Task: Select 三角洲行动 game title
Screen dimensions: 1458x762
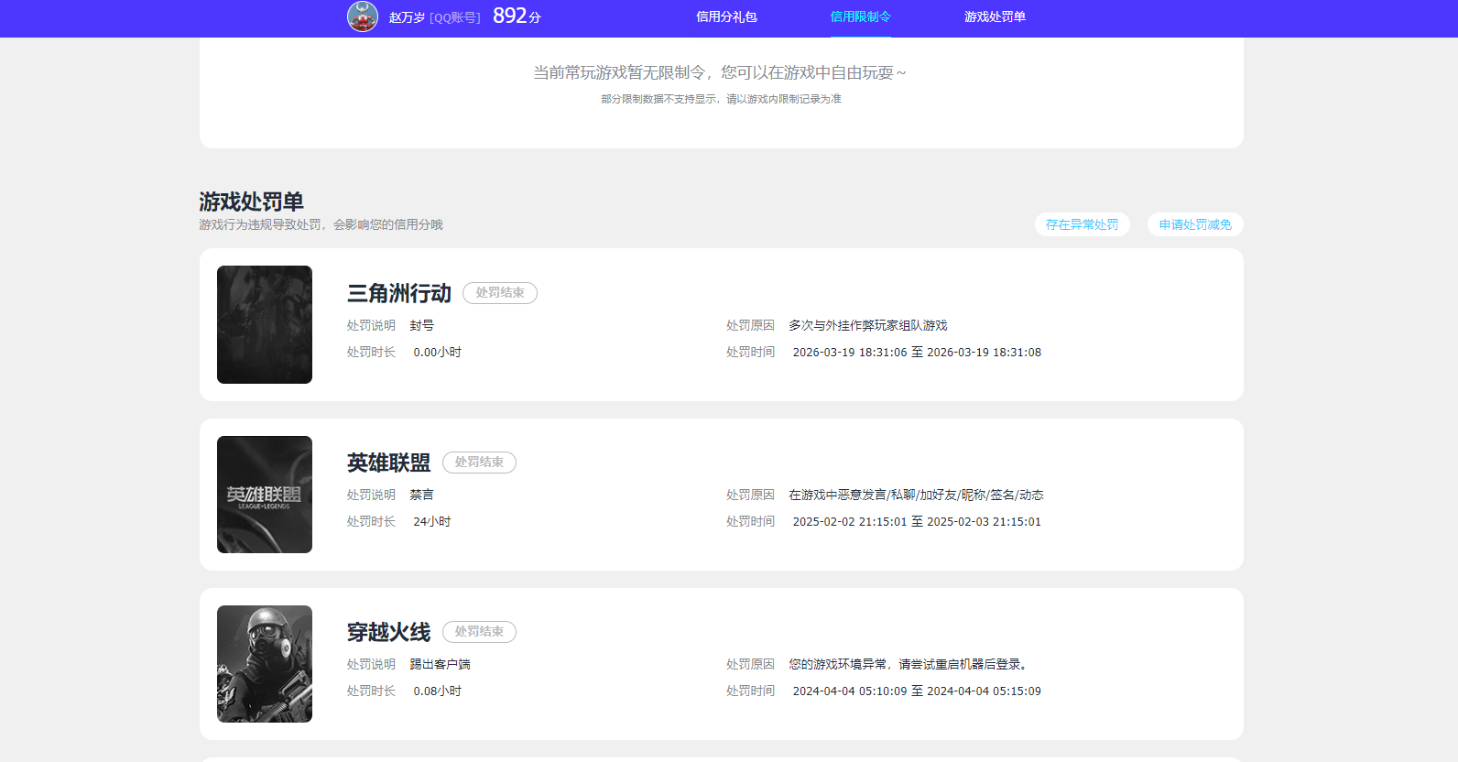Action: pyautogui.click(x=399, y=293)
